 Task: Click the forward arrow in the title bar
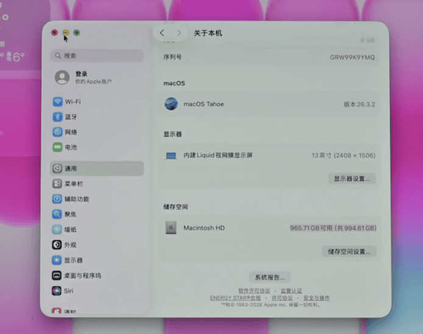click(x=179, y=33)
